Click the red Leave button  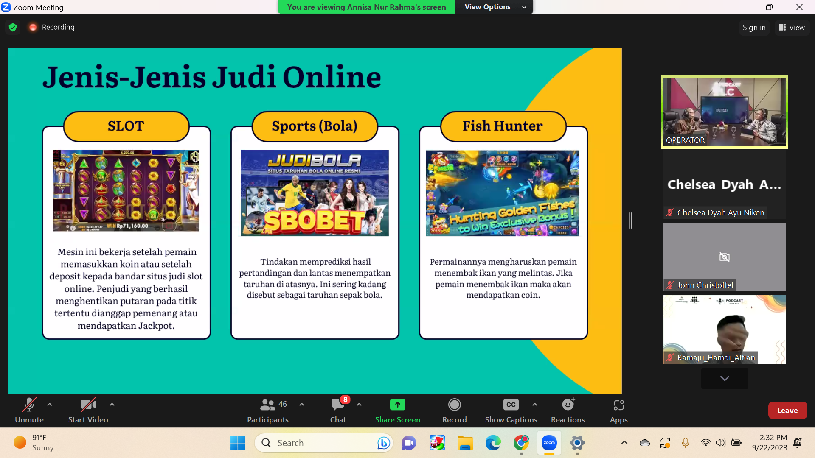tap(787, 410)
